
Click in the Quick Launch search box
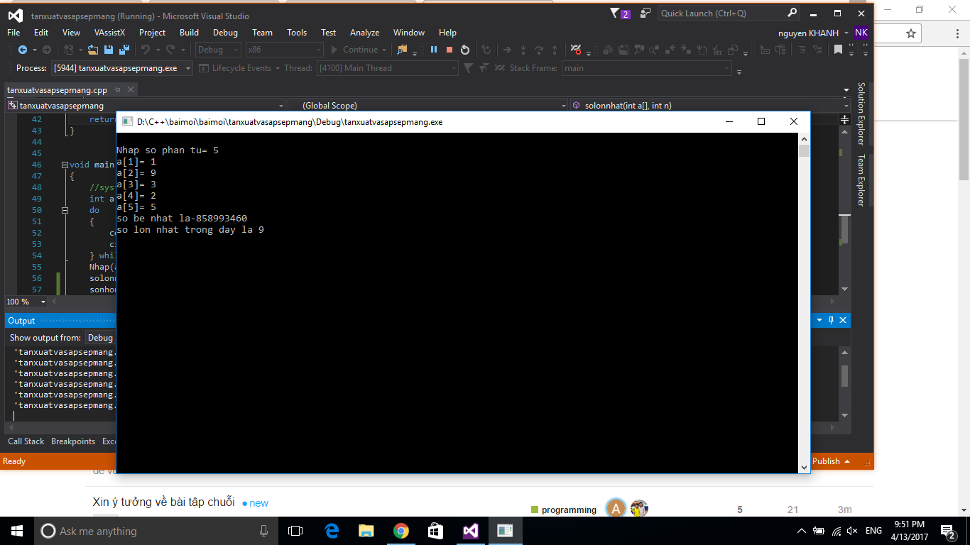[721, 13]
